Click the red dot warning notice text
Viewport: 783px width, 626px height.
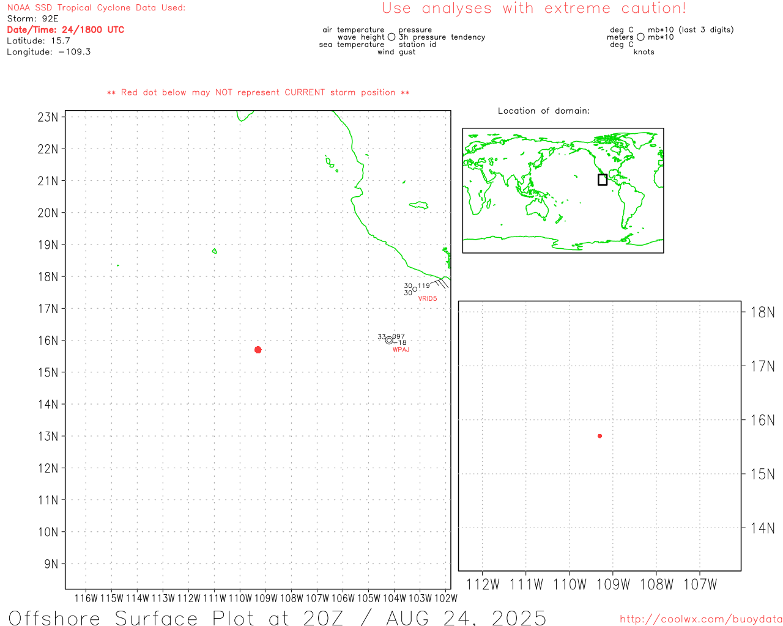(258, 92)
